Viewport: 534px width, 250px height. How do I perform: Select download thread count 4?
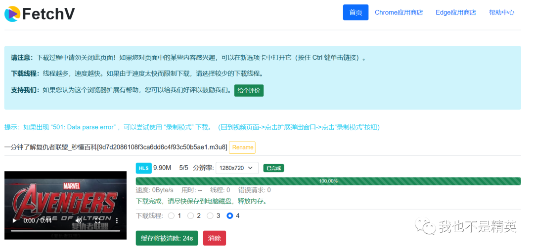230,215
